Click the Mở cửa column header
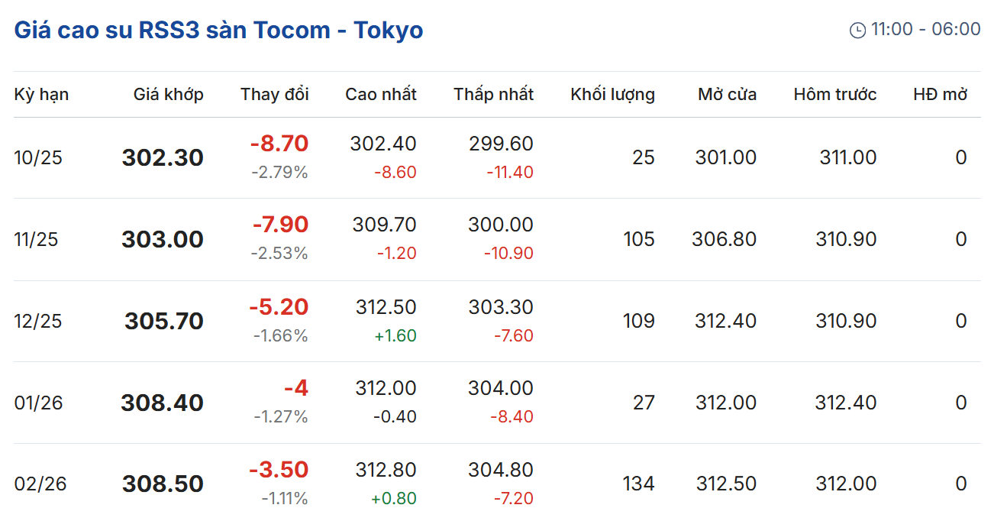The width and height of the screenshot is (994, 521). [727, 94]
